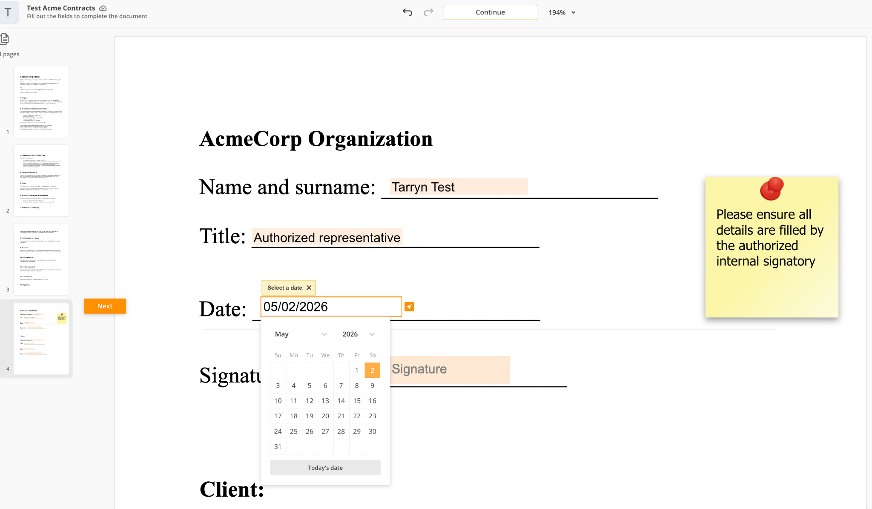Open the 2026 year dropdown

tap(359, 334)
